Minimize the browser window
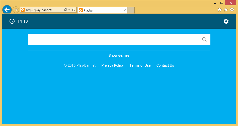The width and height of the screenshot is (238, 126). 215,3
